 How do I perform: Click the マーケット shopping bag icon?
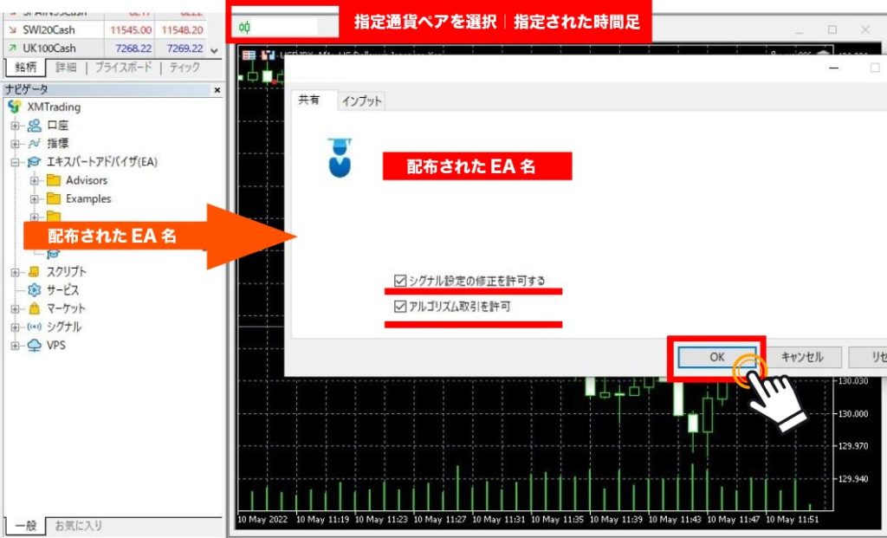coord(35,308)
